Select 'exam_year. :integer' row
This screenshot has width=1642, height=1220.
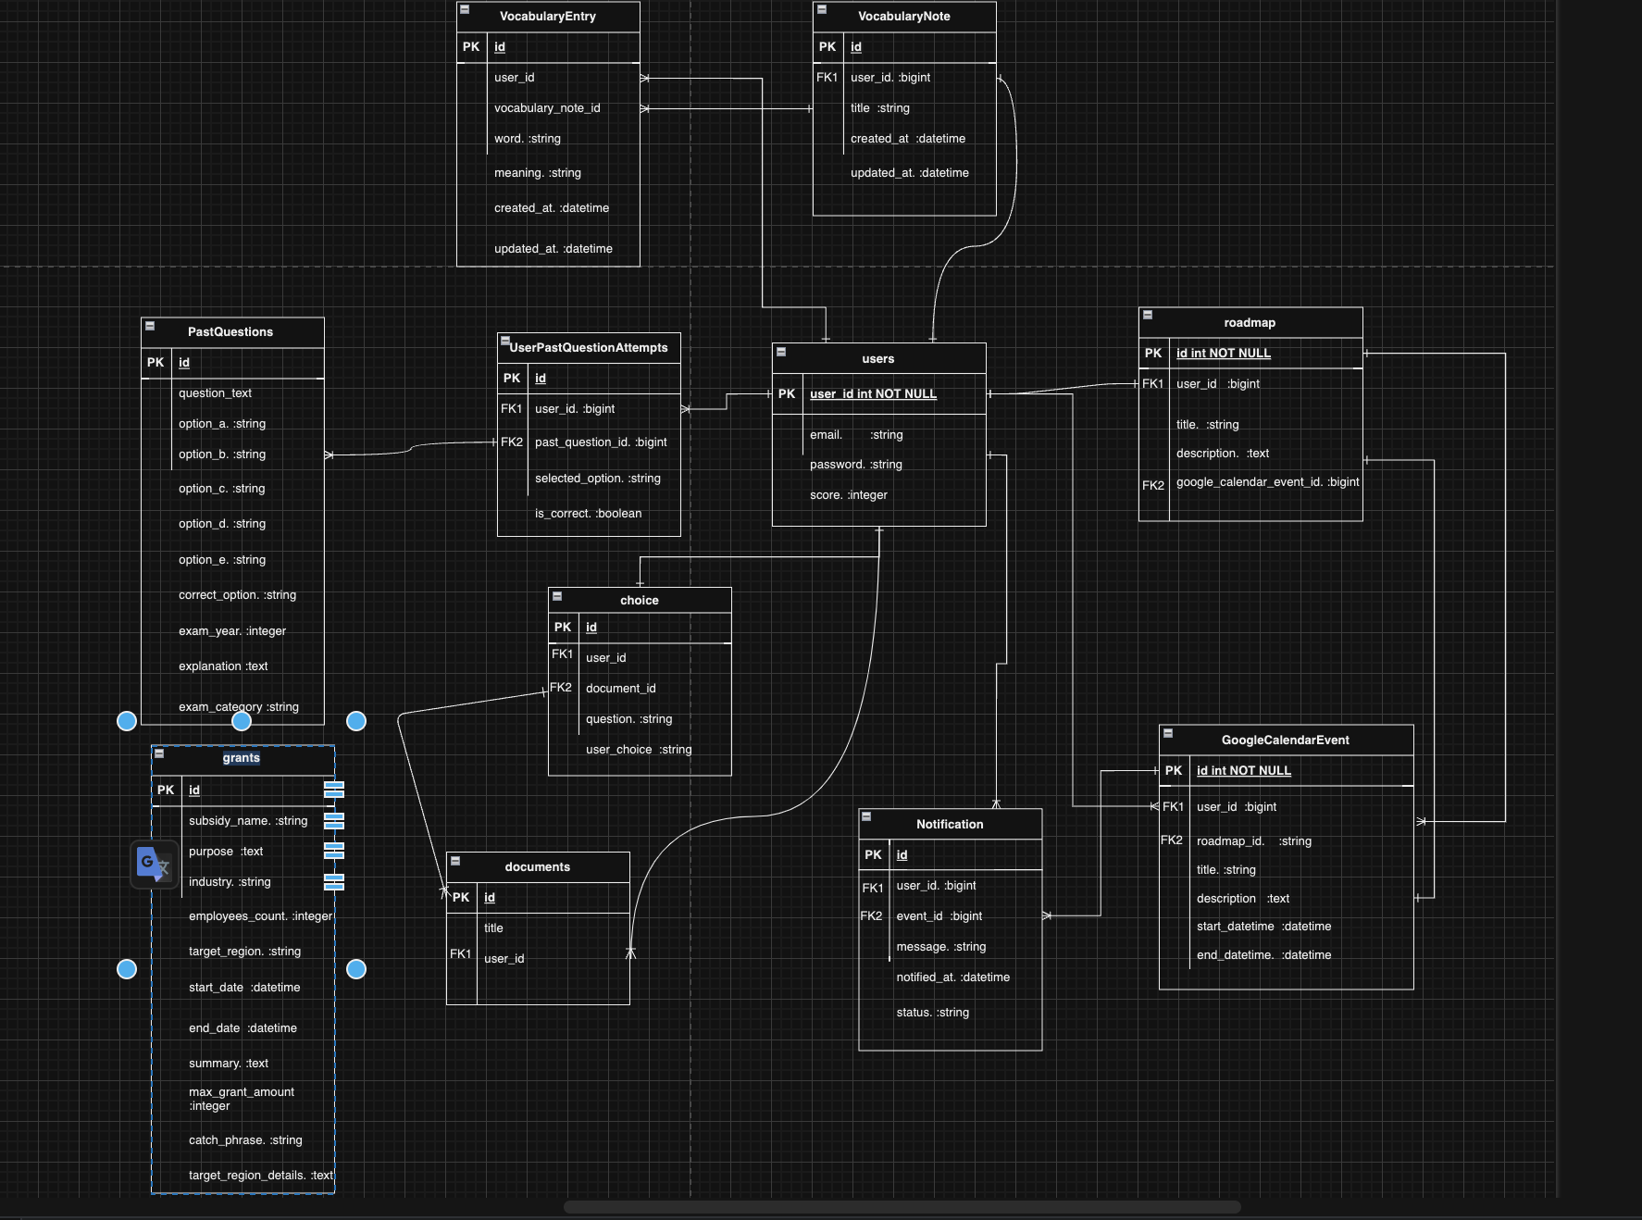point(232,631)
